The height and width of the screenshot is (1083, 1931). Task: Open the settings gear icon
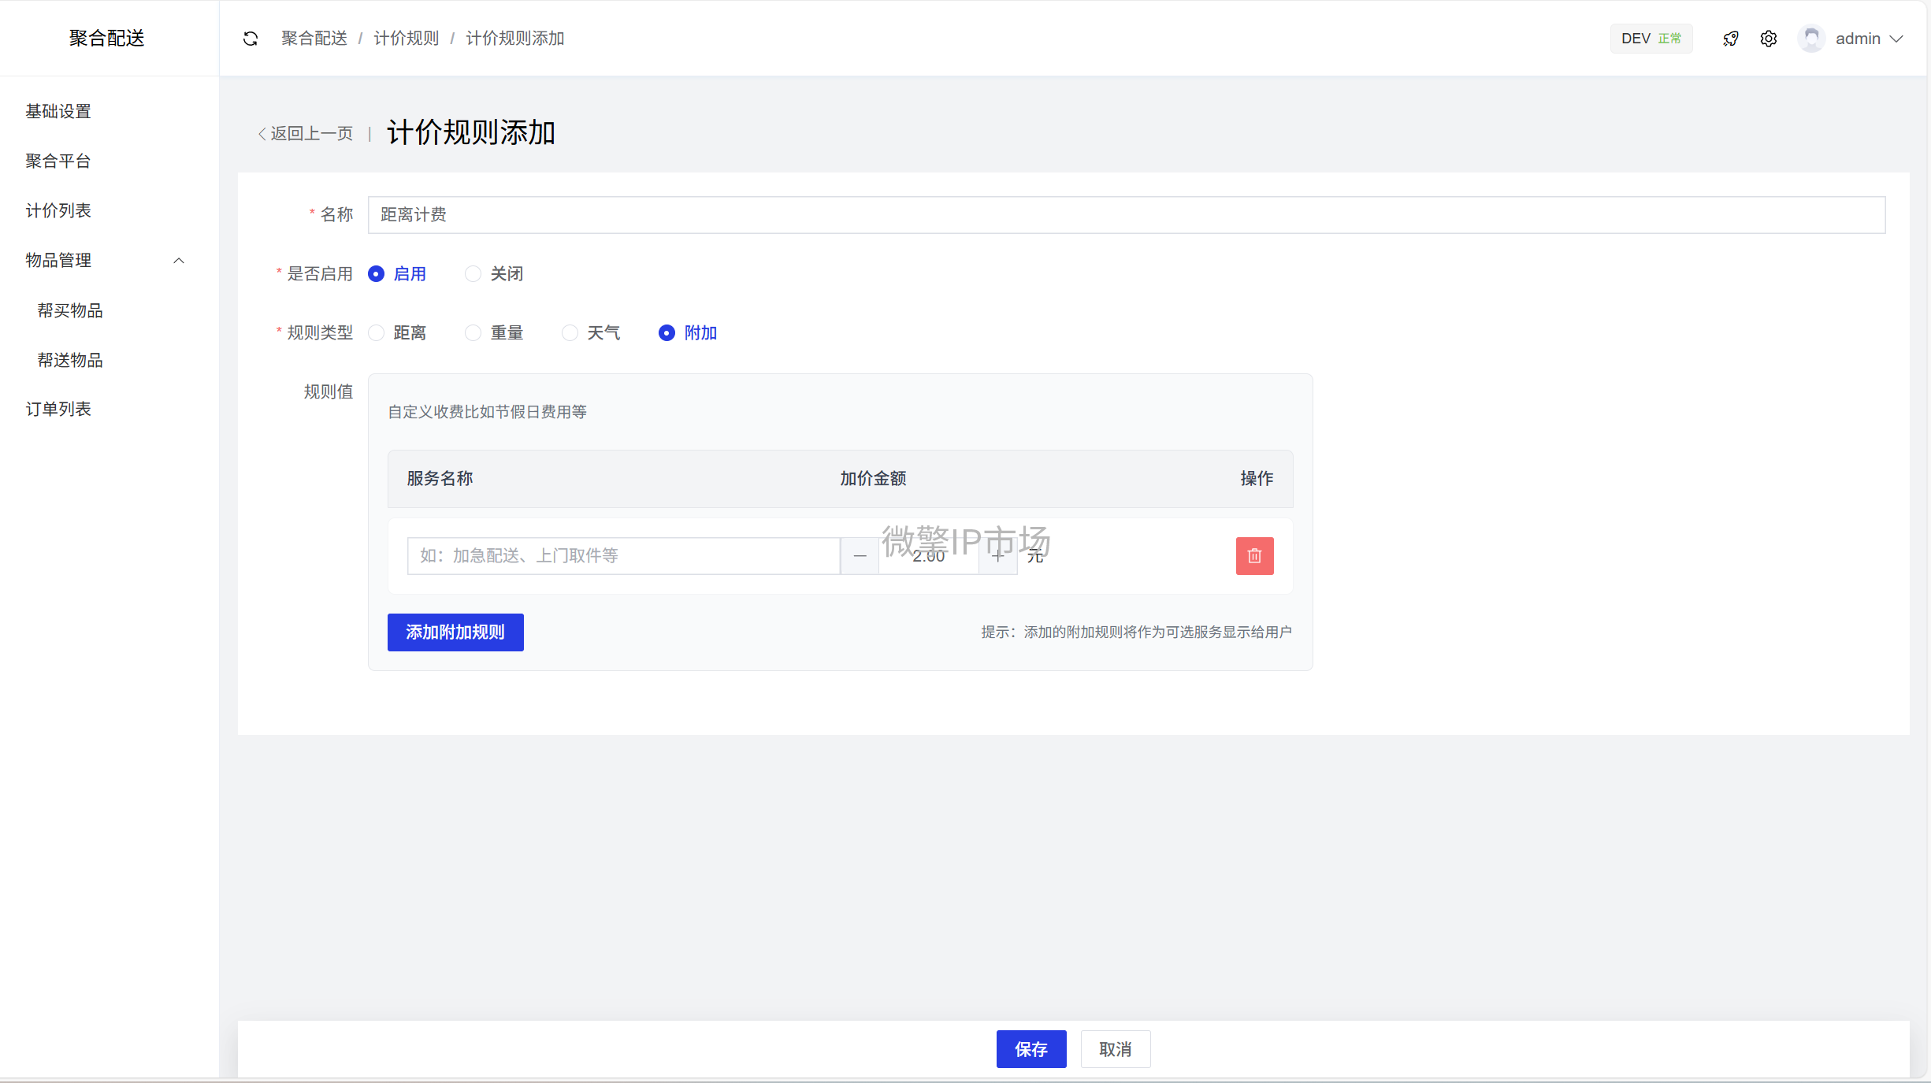click(1769, 39)
